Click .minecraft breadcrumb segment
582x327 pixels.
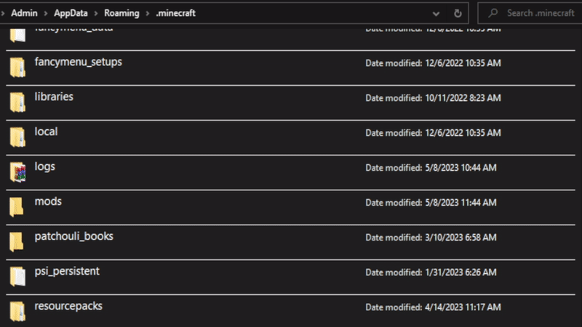[175, 13]
